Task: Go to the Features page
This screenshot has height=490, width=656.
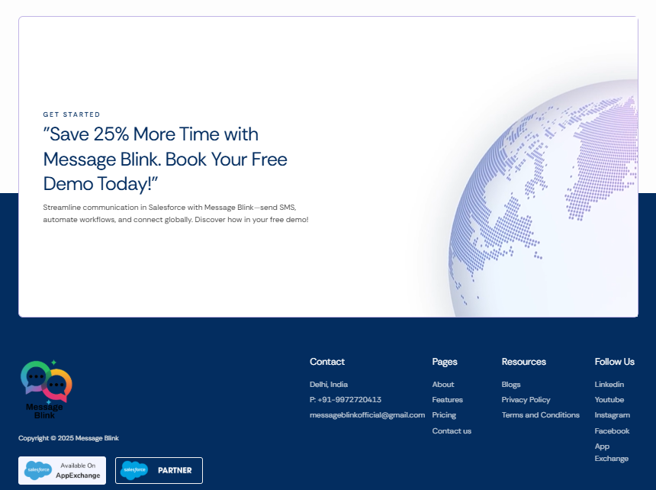Action: click(x=447, y=400)
